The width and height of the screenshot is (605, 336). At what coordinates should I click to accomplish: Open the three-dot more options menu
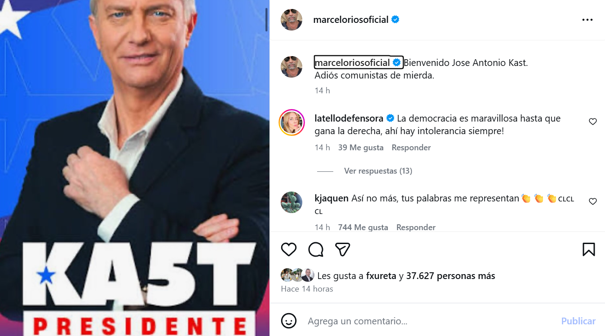587,20
